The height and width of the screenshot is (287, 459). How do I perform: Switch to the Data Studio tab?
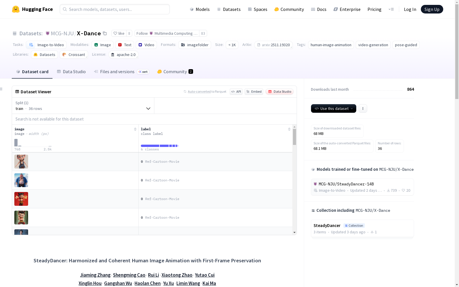tap(71, 72)
